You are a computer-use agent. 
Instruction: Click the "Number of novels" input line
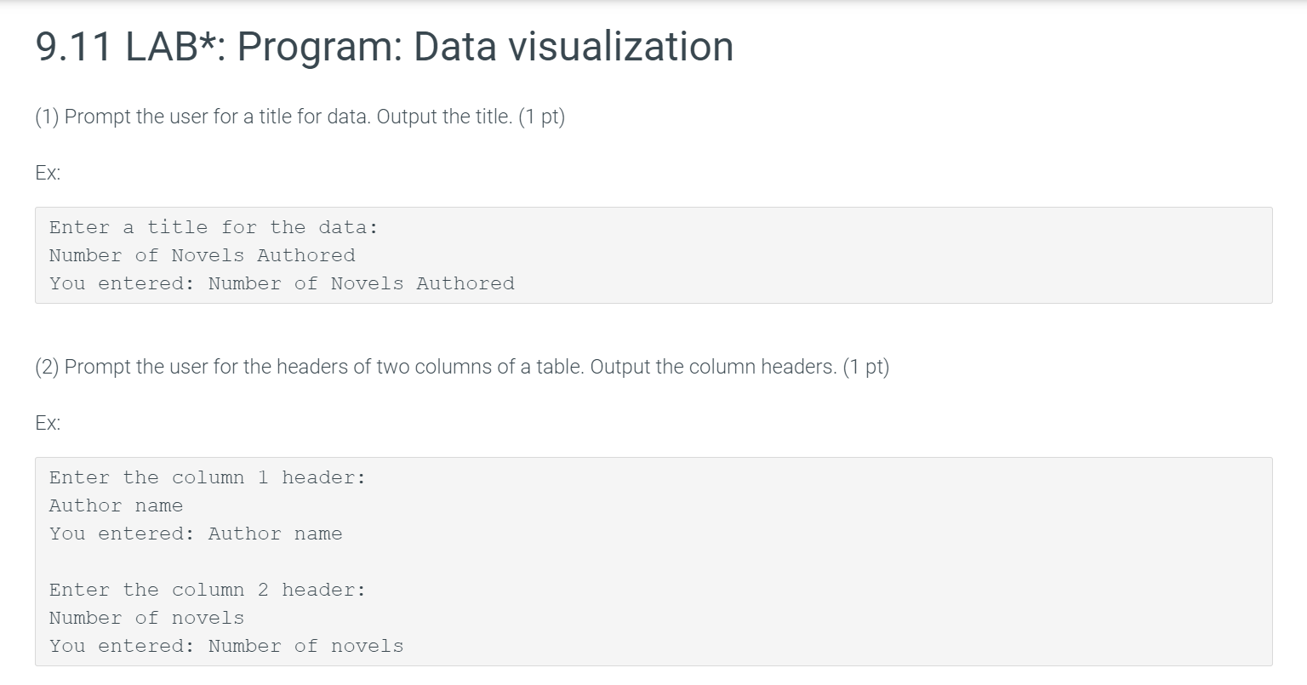click(146, 618)
